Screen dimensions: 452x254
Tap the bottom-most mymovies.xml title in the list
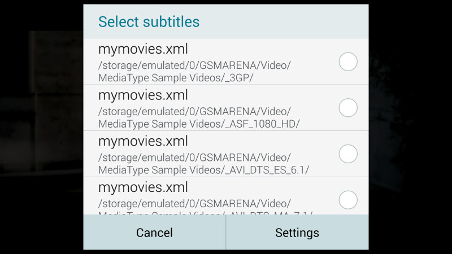tap(143, 187)
